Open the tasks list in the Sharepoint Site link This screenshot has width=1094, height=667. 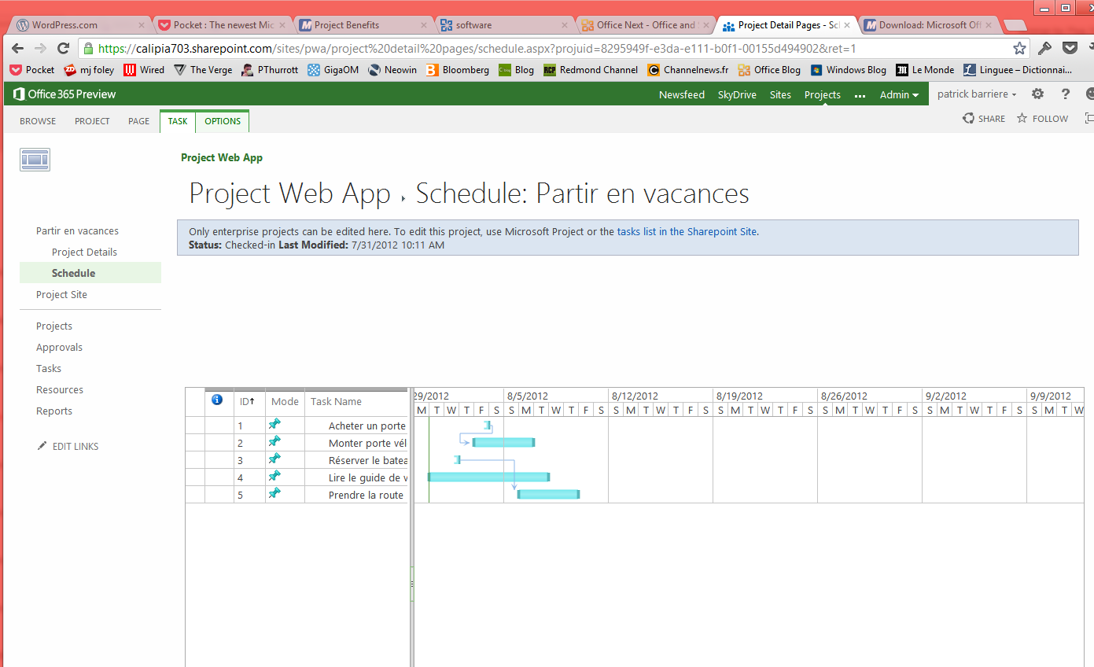point(687,232)
